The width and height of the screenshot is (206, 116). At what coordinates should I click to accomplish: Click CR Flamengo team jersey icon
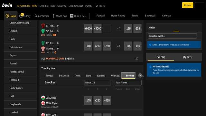[43, 26]
